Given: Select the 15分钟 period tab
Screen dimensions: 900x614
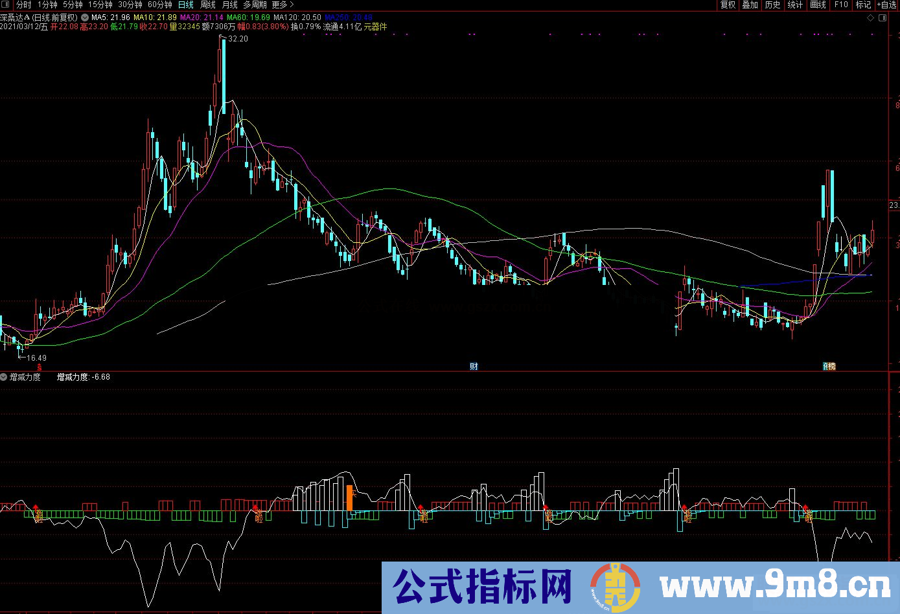Looking at the screenshot, I should pyautogui.click(x=100, y=5).
